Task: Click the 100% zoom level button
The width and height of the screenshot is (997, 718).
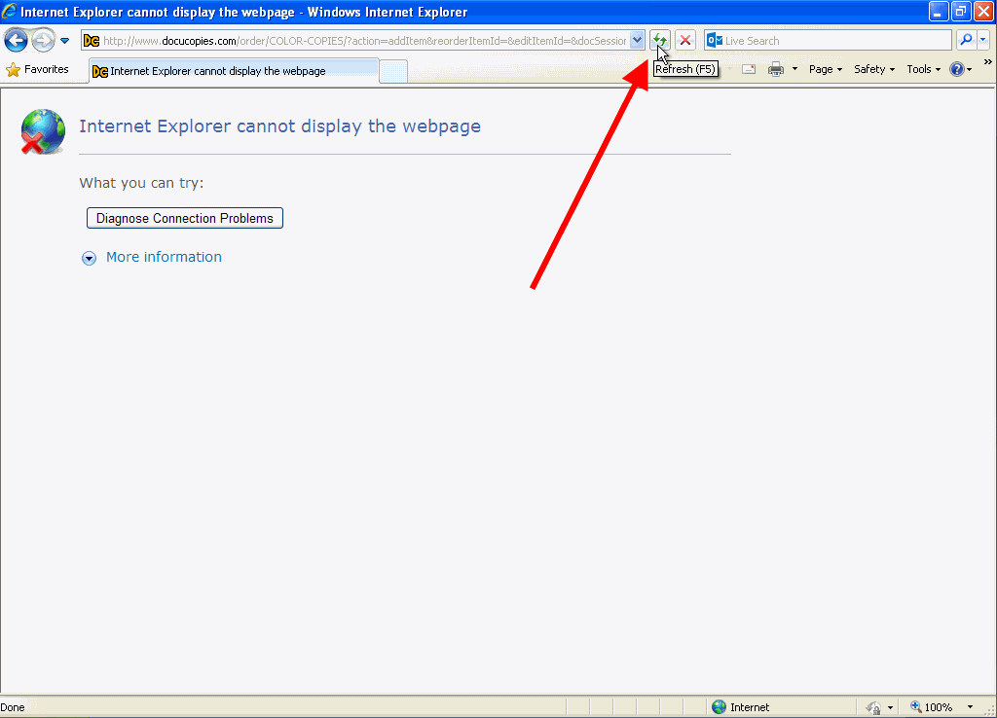Action: point(932,707)
